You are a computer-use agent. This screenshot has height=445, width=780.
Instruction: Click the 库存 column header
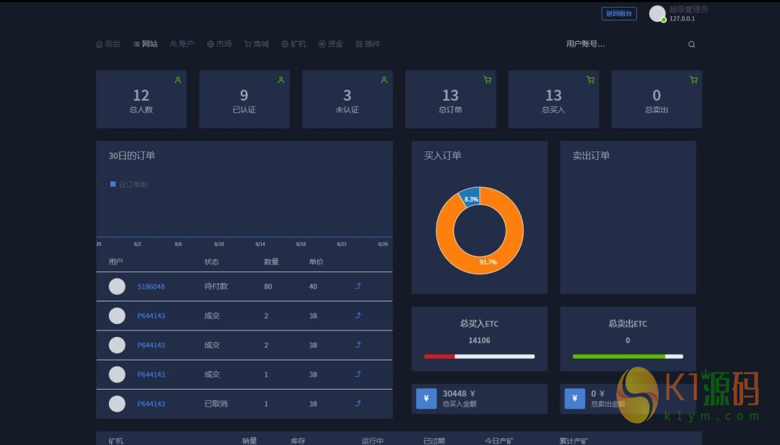click(x=298, y=441)
